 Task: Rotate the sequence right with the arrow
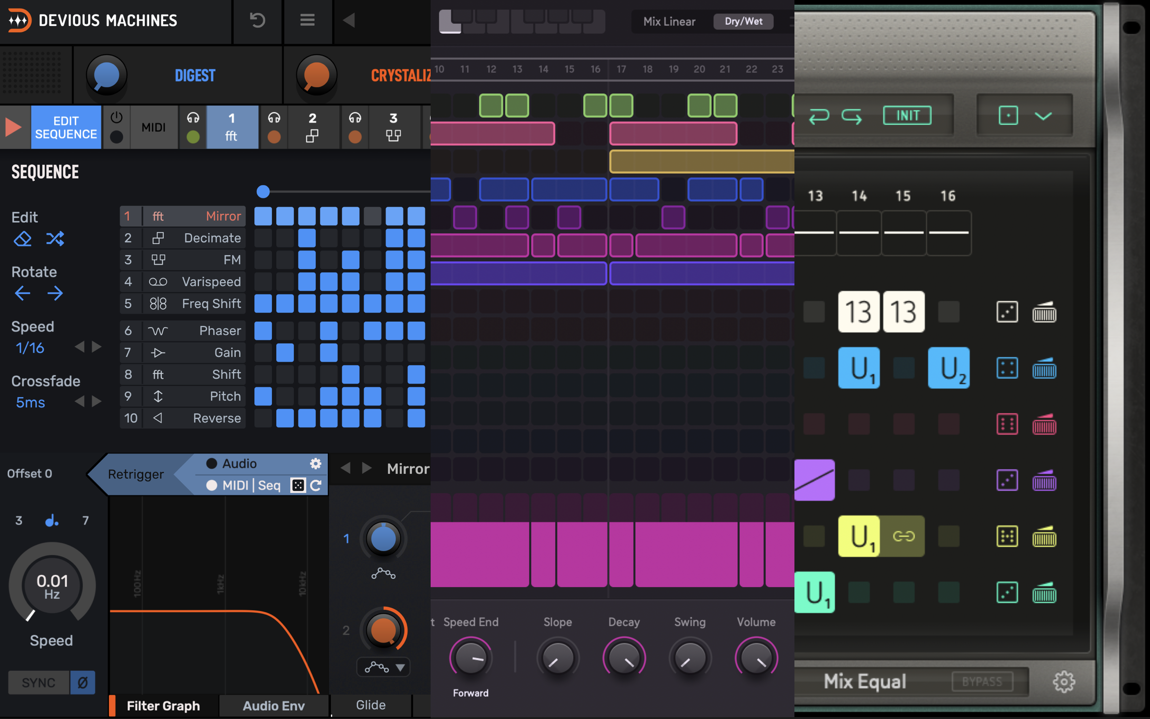55,293
